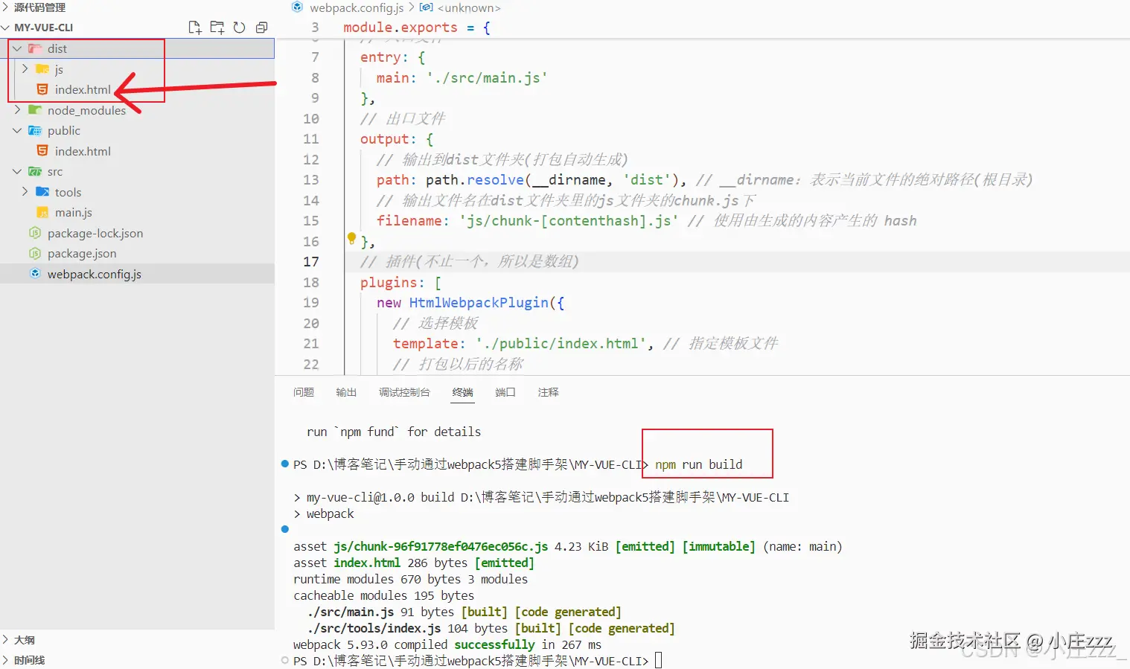Collapse the MY-VUE-CLI project root

pos(6,28)
